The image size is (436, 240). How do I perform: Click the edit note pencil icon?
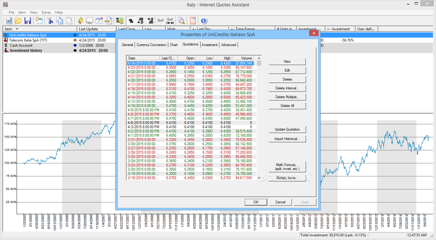(x=99, y=21)
